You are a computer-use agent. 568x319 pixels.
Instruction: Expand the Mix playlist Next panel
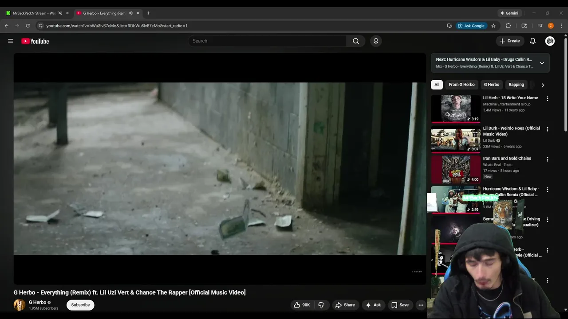point(542,63)
